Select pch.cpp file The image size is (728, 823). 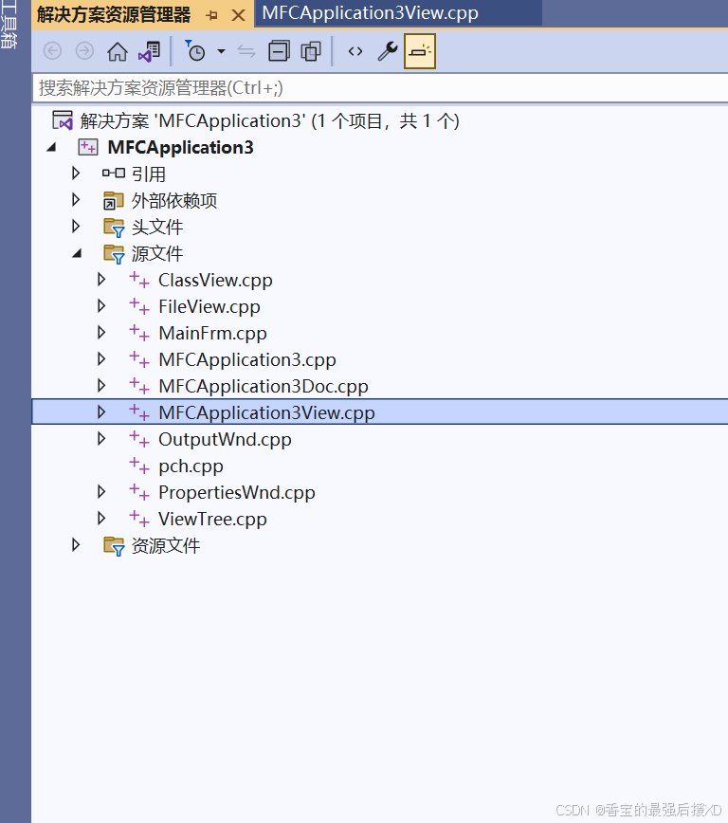pyautogui.click(x=191, y=466)
